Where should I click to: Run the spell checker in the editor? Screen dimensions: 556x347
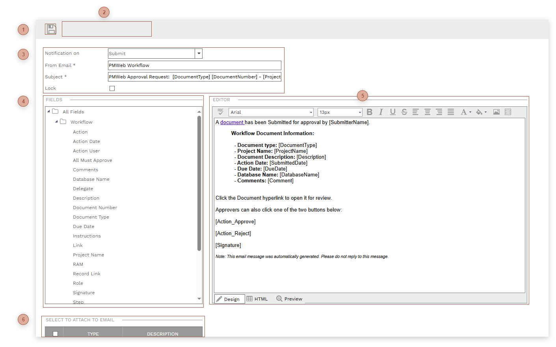220,112
